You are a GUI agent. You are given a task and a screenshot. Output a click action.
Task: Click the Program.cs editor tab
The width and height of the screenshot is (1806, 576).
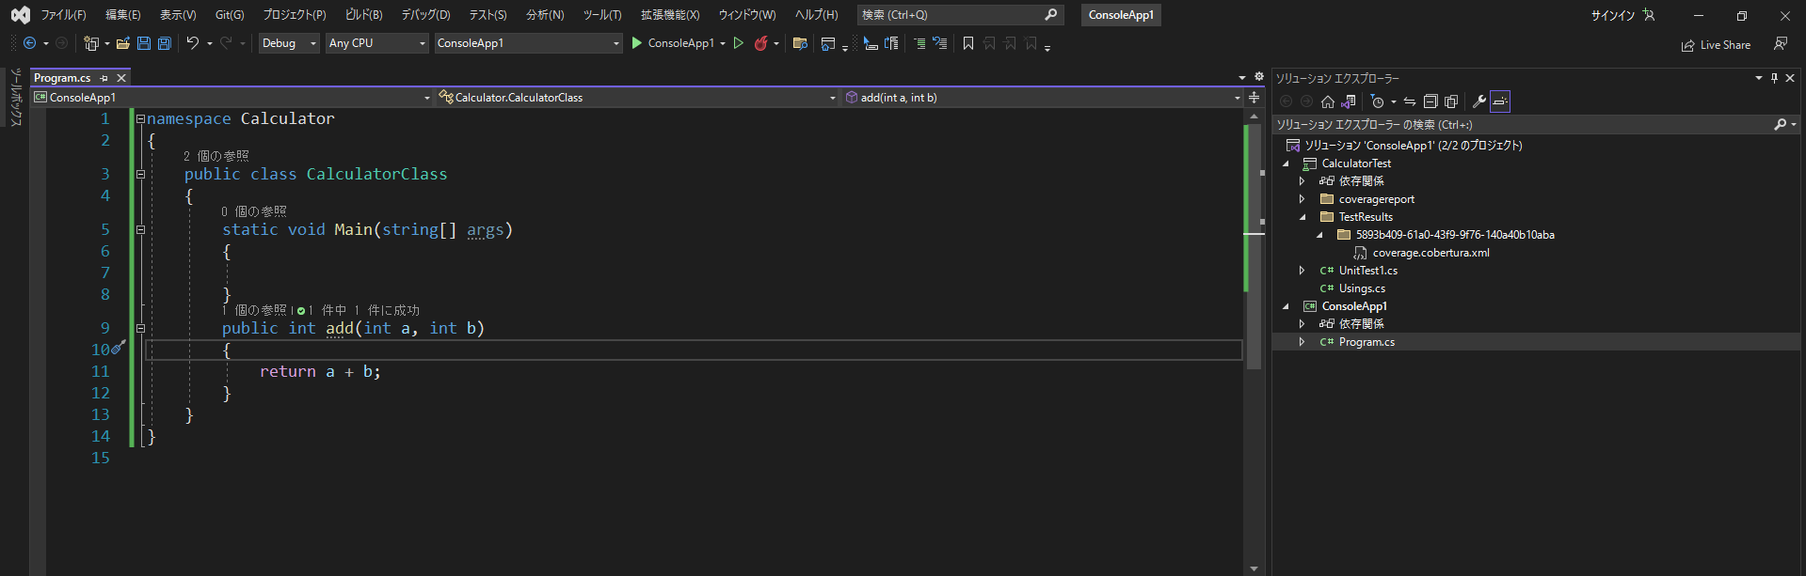(63, 78)
